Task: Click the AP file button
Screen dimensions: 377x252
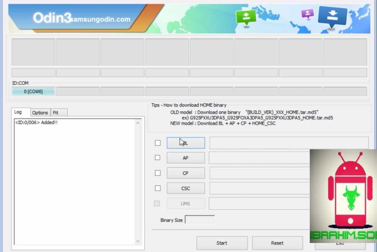Action: point(186,158)
